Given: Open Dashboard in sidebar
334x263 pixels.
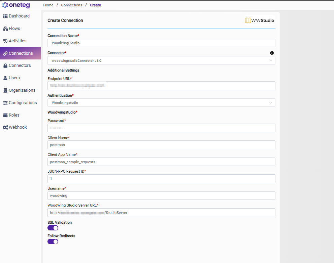Looking at the screenshot, I should [x=21, y=16].
